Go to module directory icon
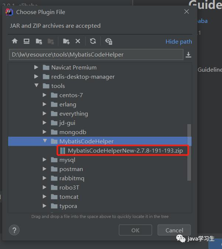Viewport: 222px width, 249px height. pyautogui.click(x=51, y=41)
